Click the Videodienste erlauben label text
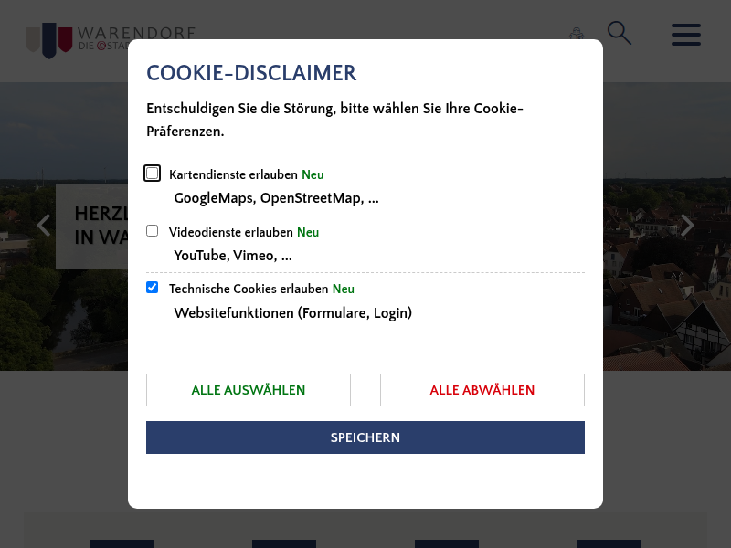Image resolution: width=731 pixels, height=548 pixels. click(x=231, y=232)
